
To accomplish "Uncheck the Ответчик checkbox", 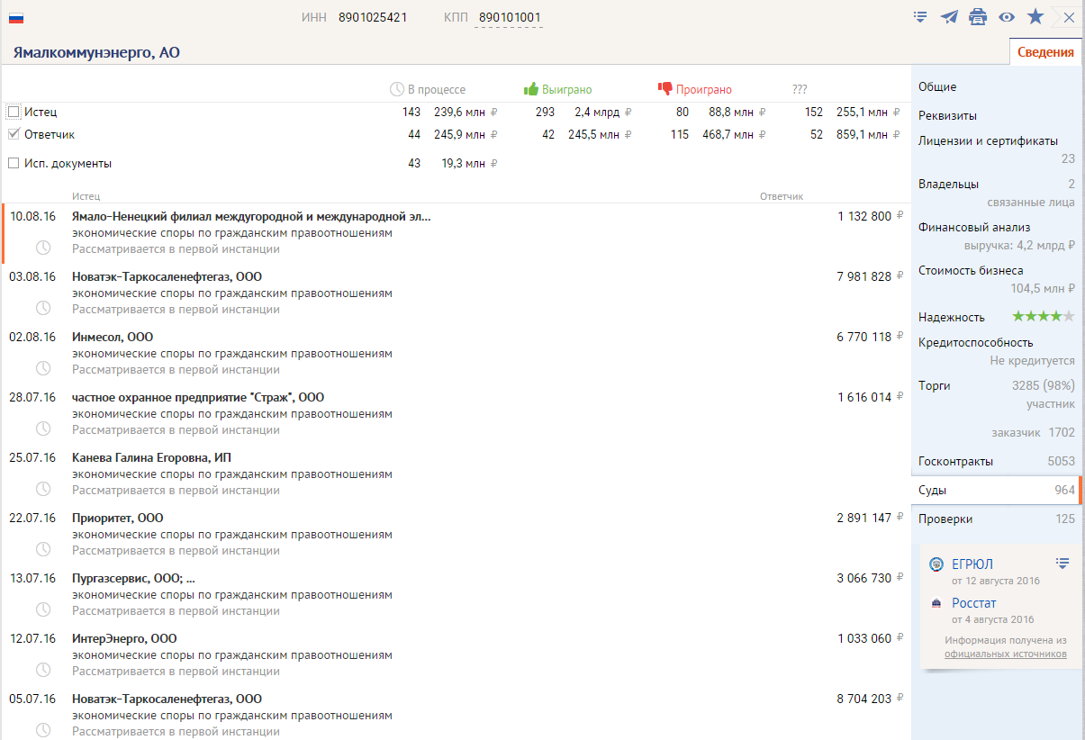I will (14, 134).
